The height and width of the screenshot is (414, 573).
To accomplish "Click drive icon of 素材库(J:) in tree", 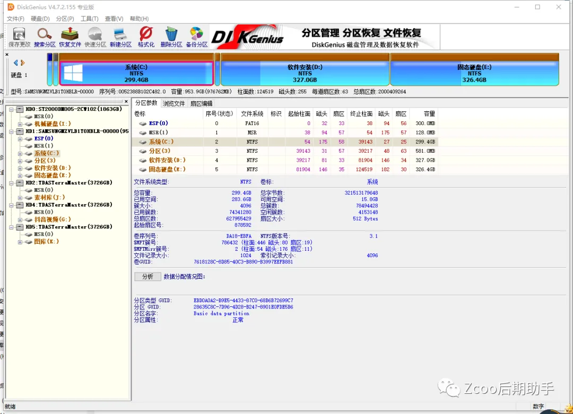I will point(29,198).
